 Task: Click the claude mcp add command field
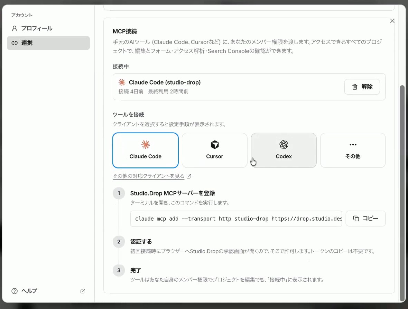tap(236, 219)
